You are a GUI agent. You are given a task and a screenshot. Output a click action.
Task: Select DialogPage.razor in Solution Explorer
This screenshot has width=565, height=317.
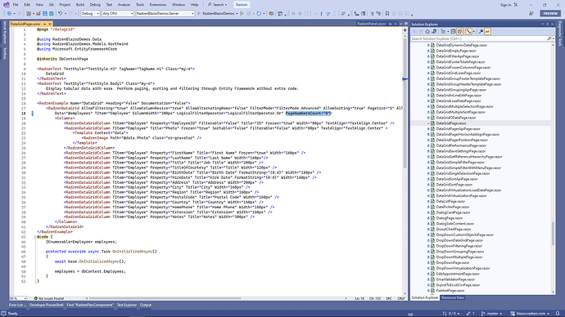click(x=449, y=218)
